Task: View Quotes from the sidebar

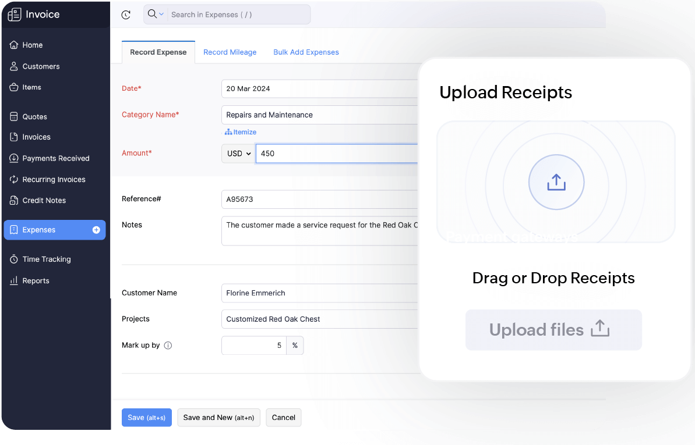Action: [34, 116]
